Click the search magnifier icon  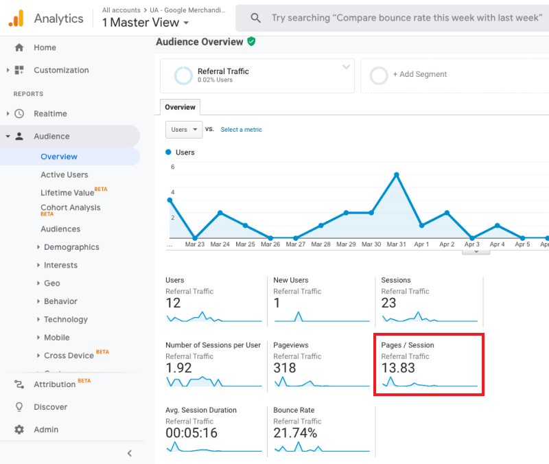255,18
